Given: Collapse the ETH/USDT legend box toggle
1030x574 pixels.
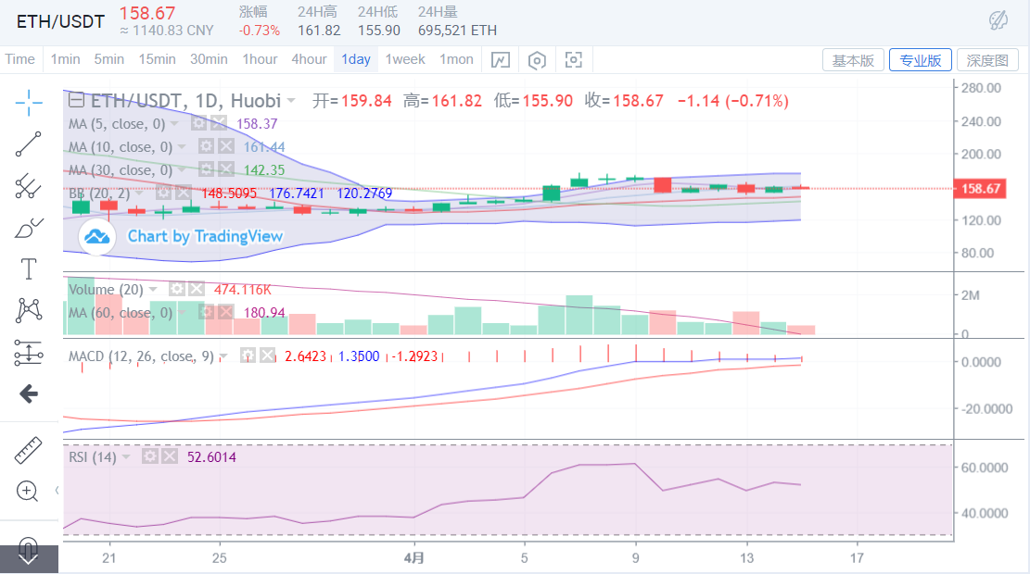Looking at the screenshot, I should pos(76,100).
